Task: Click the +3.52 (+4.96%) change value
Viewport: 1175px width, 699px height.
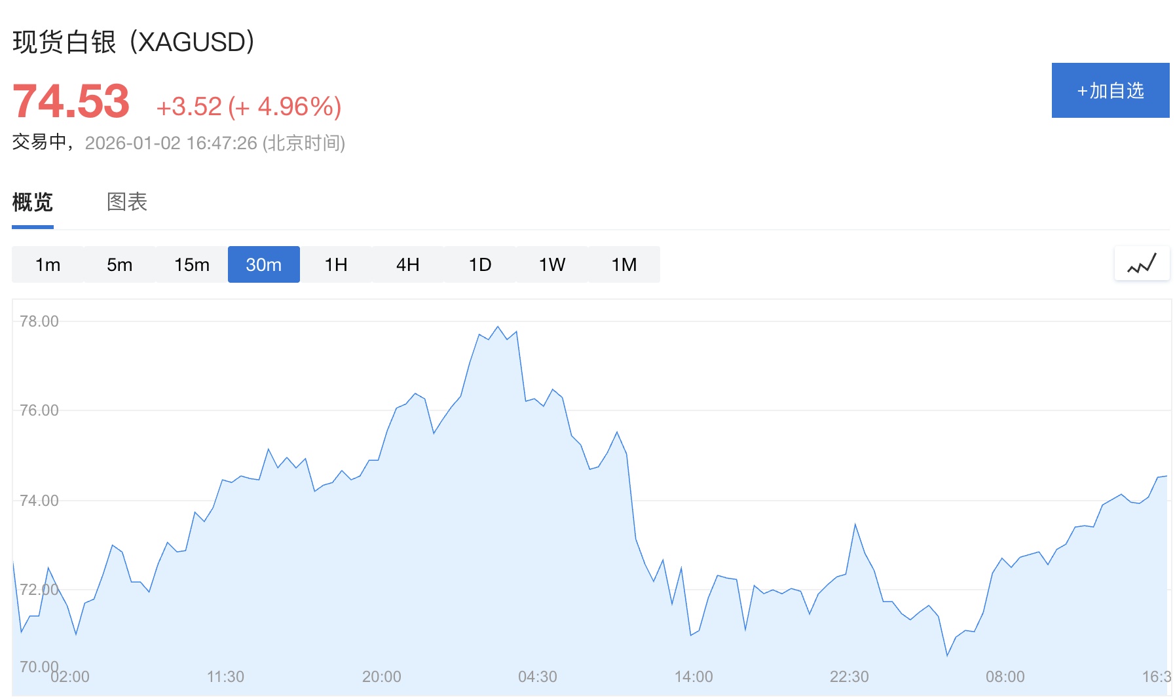Action: click(x=249, y=107)
